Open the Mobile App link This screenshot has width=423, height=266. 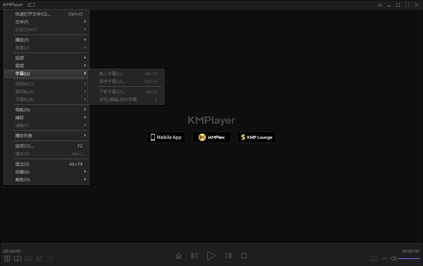point(166,137)
